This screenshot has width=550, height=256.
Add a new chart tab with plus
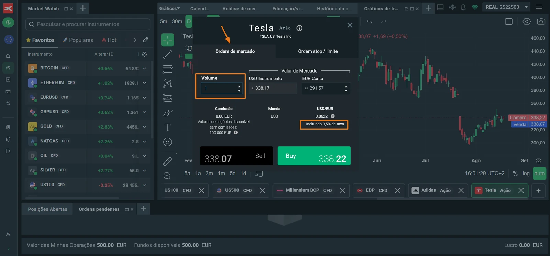point(539,190)
